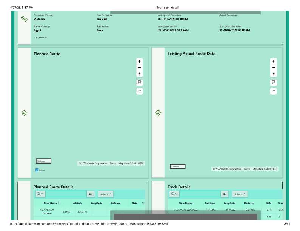Zoom in on Existing Actual Route map
The image size is (300, 231).
pyautogui.click(x=274, y=61)
